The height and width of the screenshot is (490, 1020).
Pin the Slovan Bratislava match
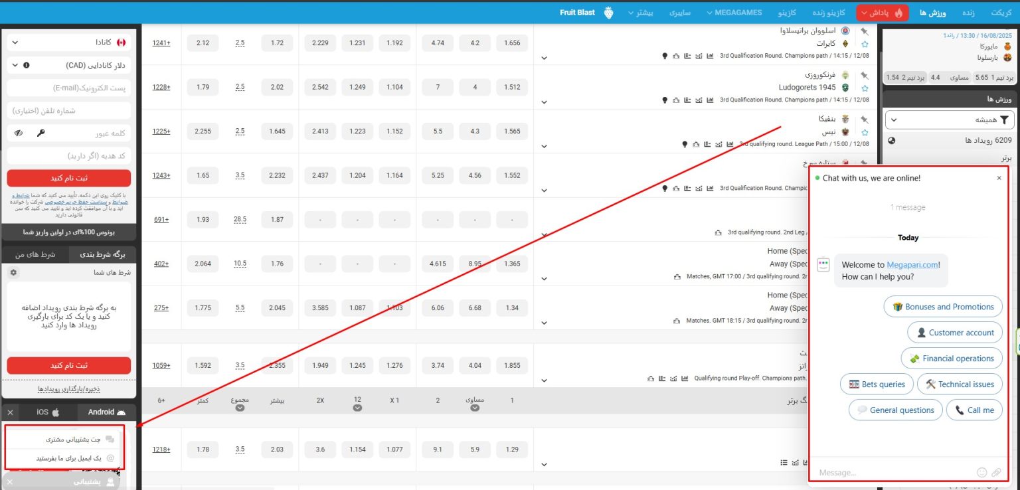pyautogui.click(x=864, y=31)
